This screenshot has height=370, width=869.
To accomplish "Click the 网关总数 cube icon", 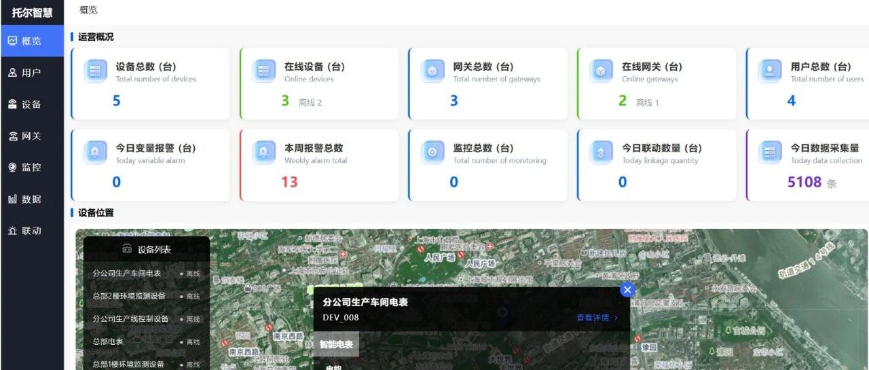I will pyautogui.click(x=432, y=71).
